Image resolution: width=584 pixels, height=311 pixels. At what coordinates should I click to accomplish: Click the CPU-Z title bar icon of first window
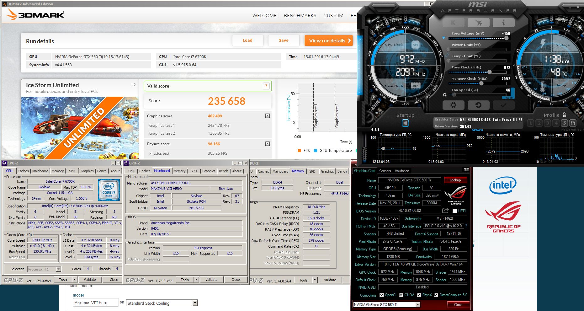(4, 163)
